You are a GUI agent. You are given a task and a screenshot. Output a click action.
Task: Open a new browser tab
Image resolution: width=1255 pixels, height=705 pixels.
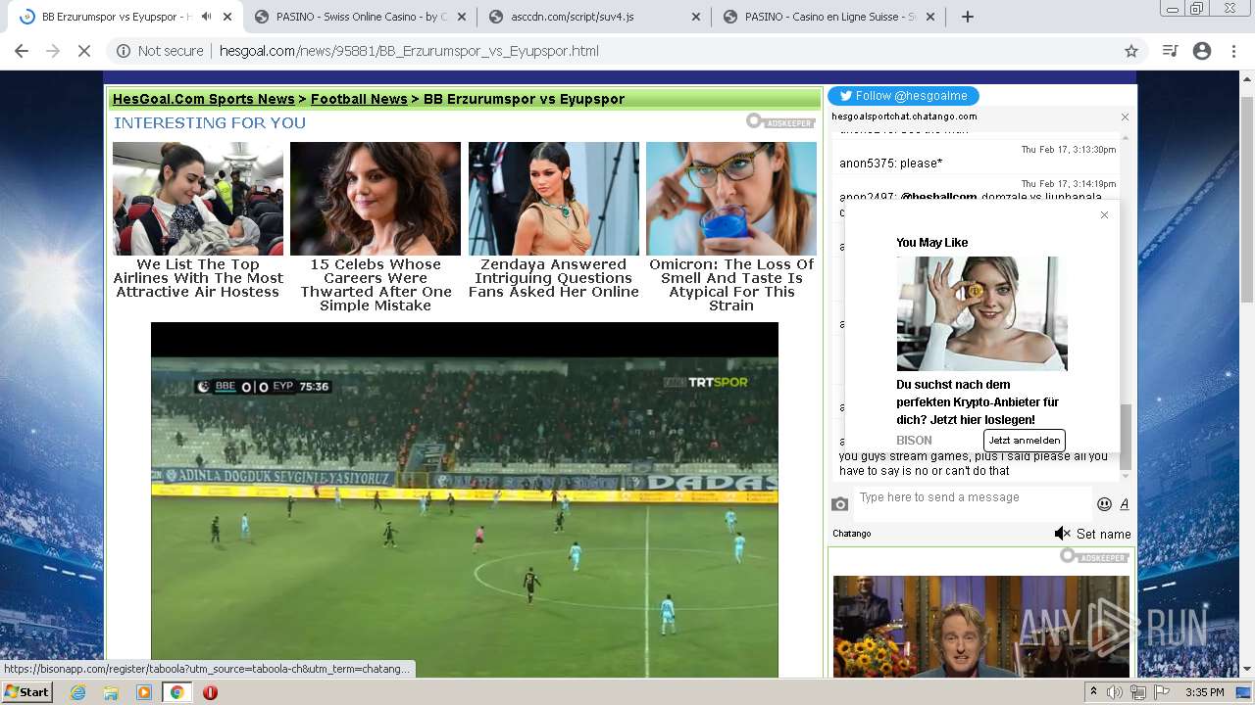point(968,17)
